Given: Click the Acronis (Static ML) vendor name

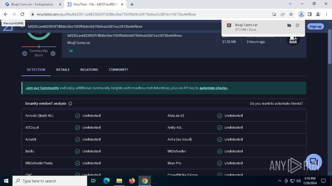Looking at the screenshot, I should click(x=39, y=115).
